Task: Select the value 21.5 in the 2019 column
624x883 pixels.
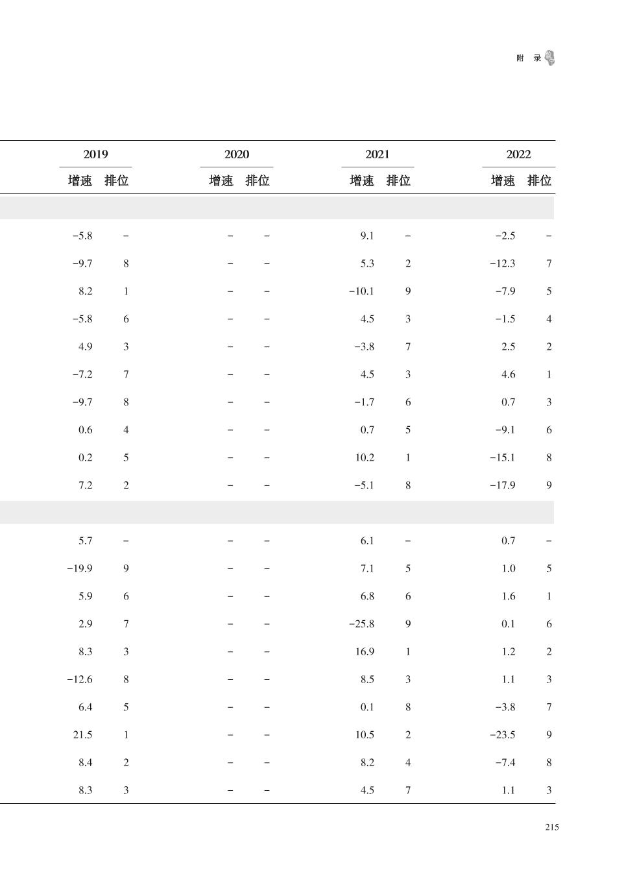Action: click(82, 735)
